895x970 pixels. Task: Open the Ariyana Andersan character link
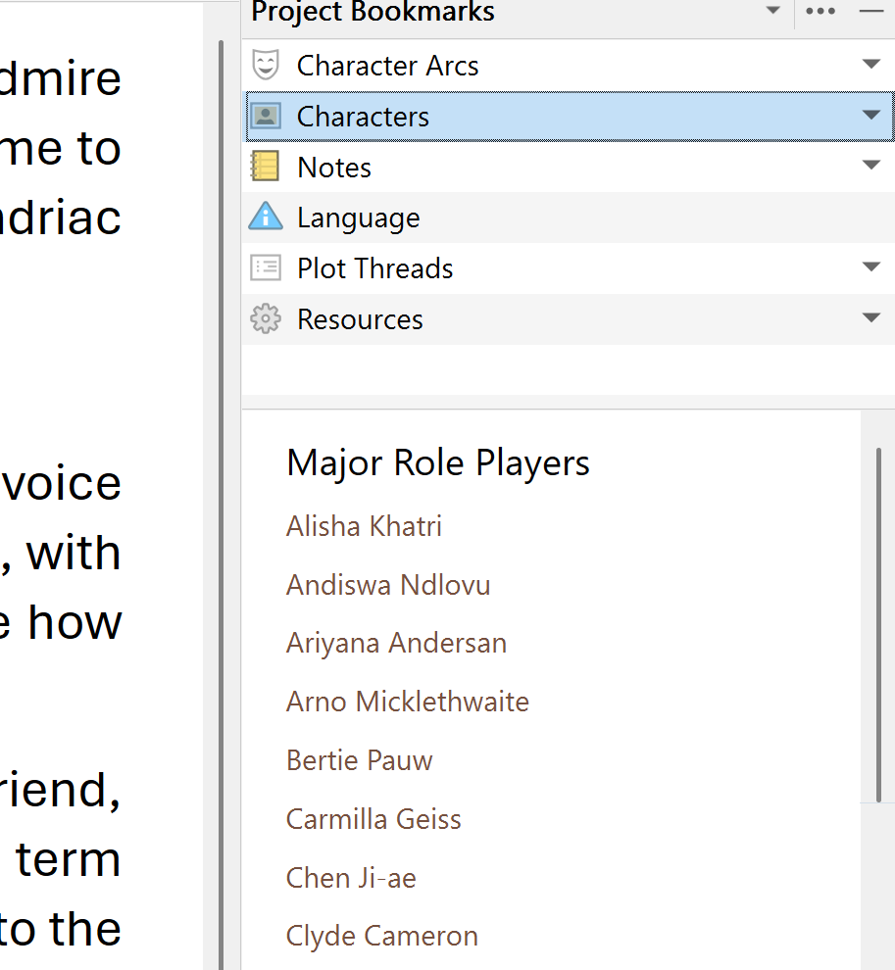pyautogui.click(x=396, y=644)
